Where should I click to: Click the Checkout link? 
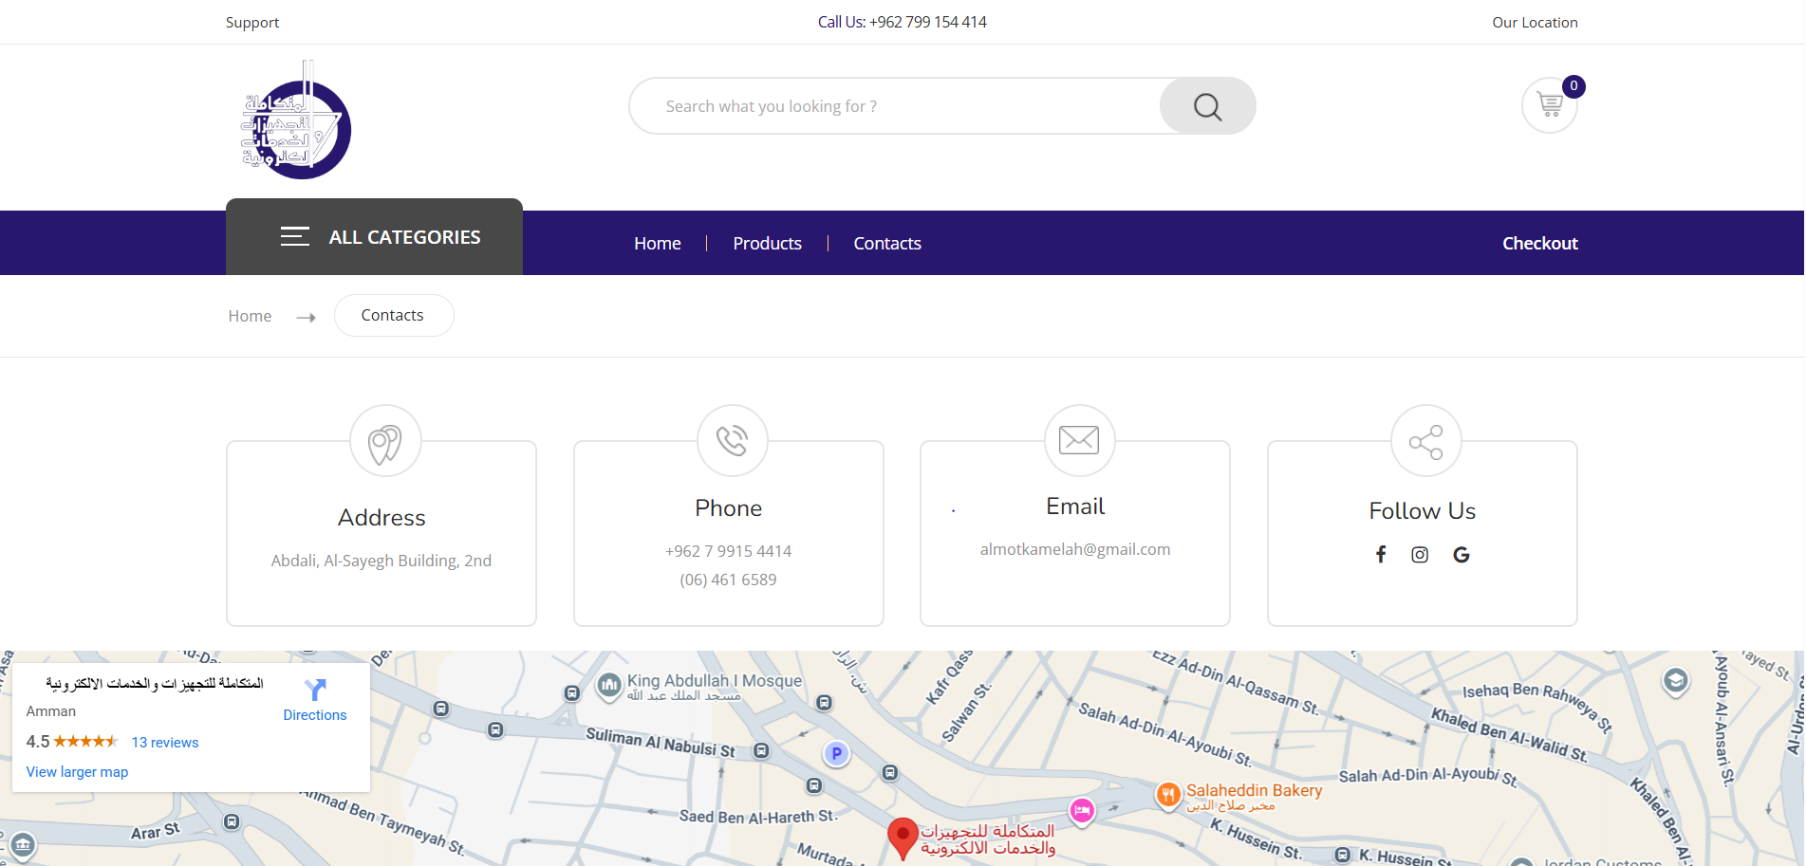pos(1539,243)
